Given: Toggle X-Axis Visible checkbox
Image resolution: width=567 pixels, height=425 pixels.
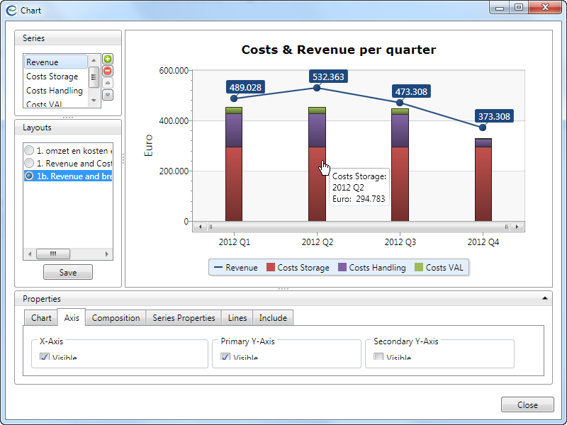Looking at the screenshot, I should click(45, 358).
